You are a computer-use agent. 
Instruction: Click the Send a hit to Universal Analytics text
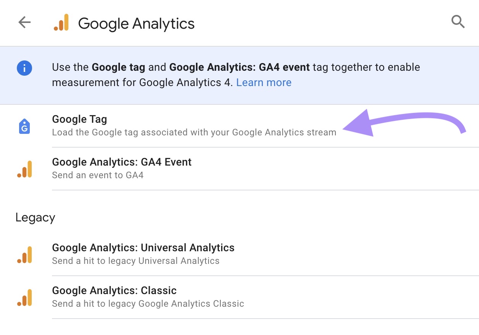click(x=136, y=261)
